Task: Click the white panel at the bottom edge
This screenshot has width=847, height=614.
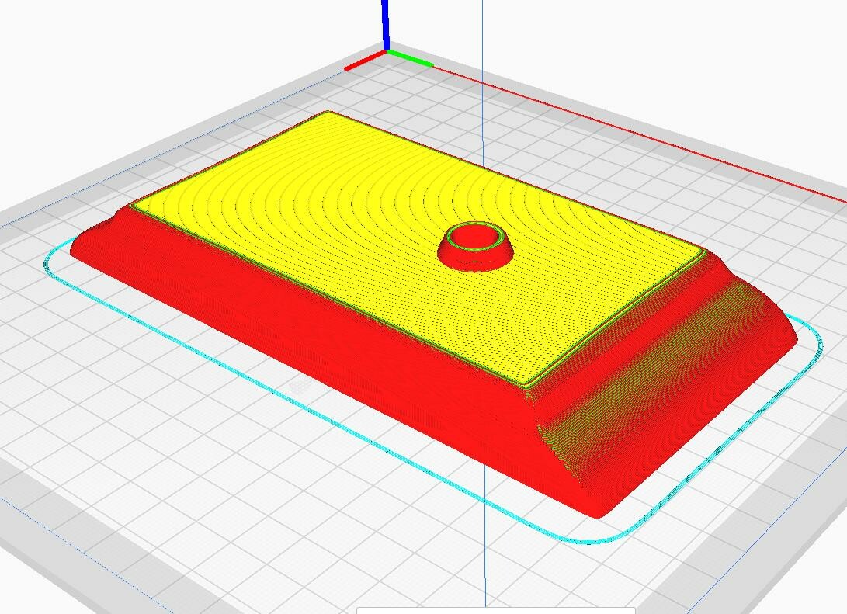Action: click(x=496, y=610)
